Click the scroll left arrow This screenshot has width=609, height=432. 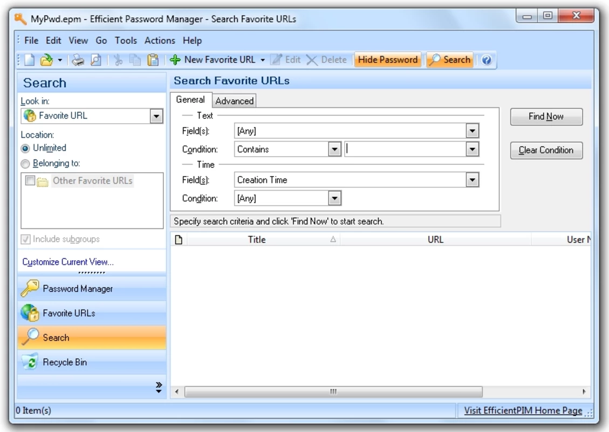click(177, 391)
